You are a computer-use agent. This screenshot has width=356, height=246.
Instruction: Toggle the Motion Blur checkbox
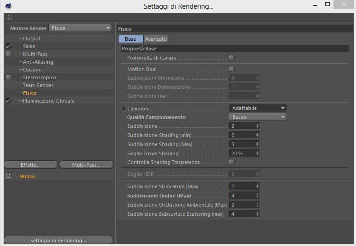pos(232,69)
